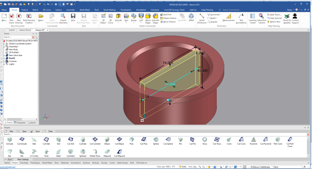Expand the Assembly1 tree node

[x=4, y=47]
